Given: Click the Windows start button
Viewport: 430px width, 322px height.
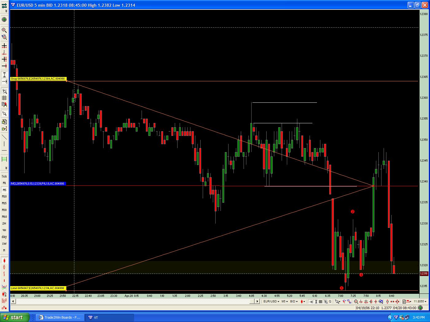Looking at the screenshot, I should pyautogui.click(x=14, y=317).
